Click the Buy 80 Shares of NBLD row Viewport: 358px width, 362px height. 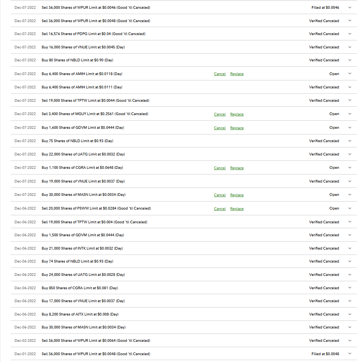click(x=77, y=60)
